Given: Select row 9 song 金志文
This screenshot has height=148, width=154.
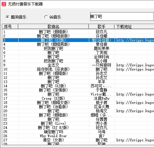Looking at the screenshot, I should point(53,65).
